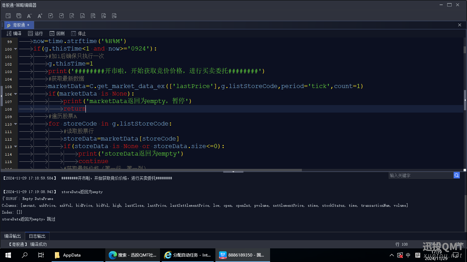Click the Save icon in the toolbar
The height and width of the screenshot is (262, 467).
[x=8, y=16]
